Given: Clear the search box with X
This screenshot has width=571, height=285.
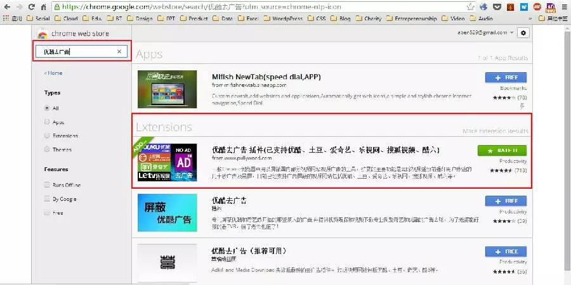Looking at the screenshot, I should [119, 51].
